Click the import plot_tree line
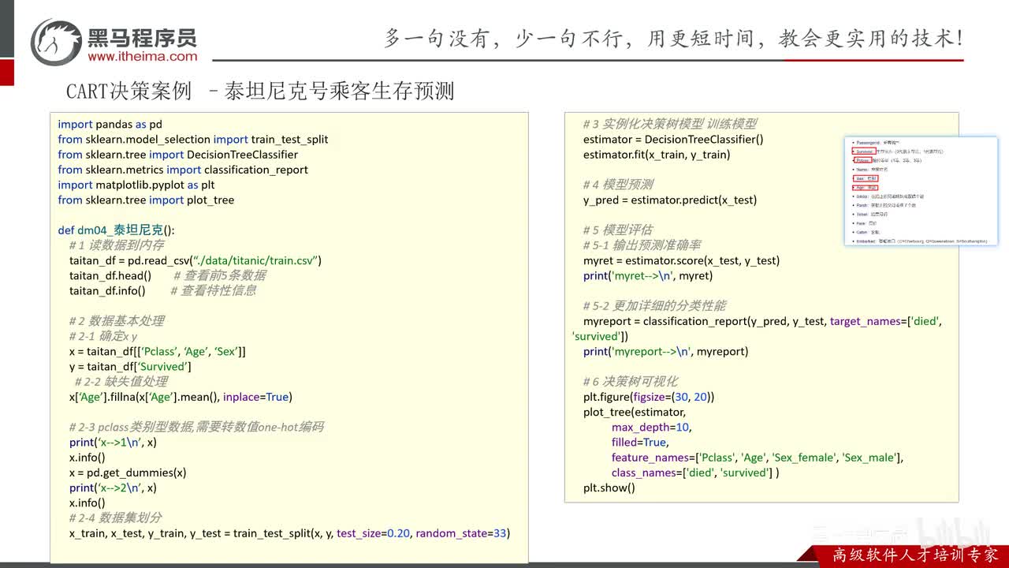Image resolution: width=1009 pixels, height=568 pixels. pos(146,200)
